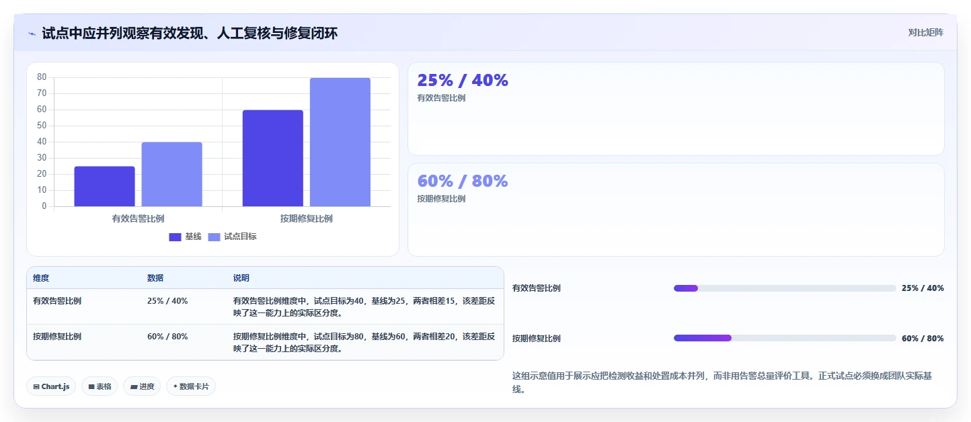The width and height of the screenshot is (971, 422).
Task: Click the 基线 bar for 按期修复比例
Action: tap(272, 158)
